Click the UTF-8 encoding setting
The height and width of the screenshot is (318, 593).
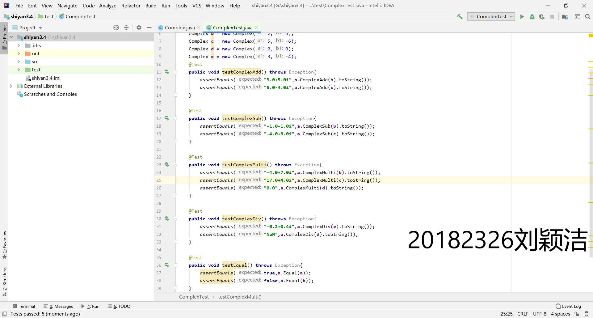click(540, 314)
